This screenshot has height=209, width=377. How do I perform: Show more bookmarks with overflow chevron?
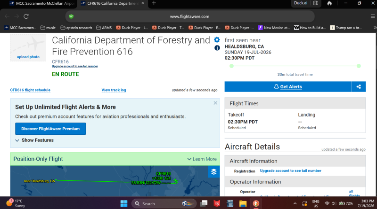tap(375, 28)
